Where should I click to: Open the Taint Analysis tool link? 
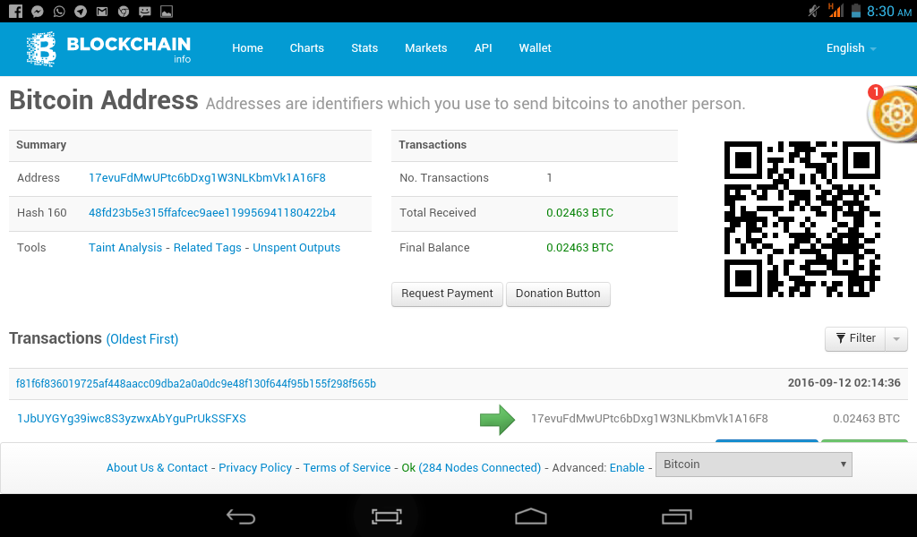point(125,248)
